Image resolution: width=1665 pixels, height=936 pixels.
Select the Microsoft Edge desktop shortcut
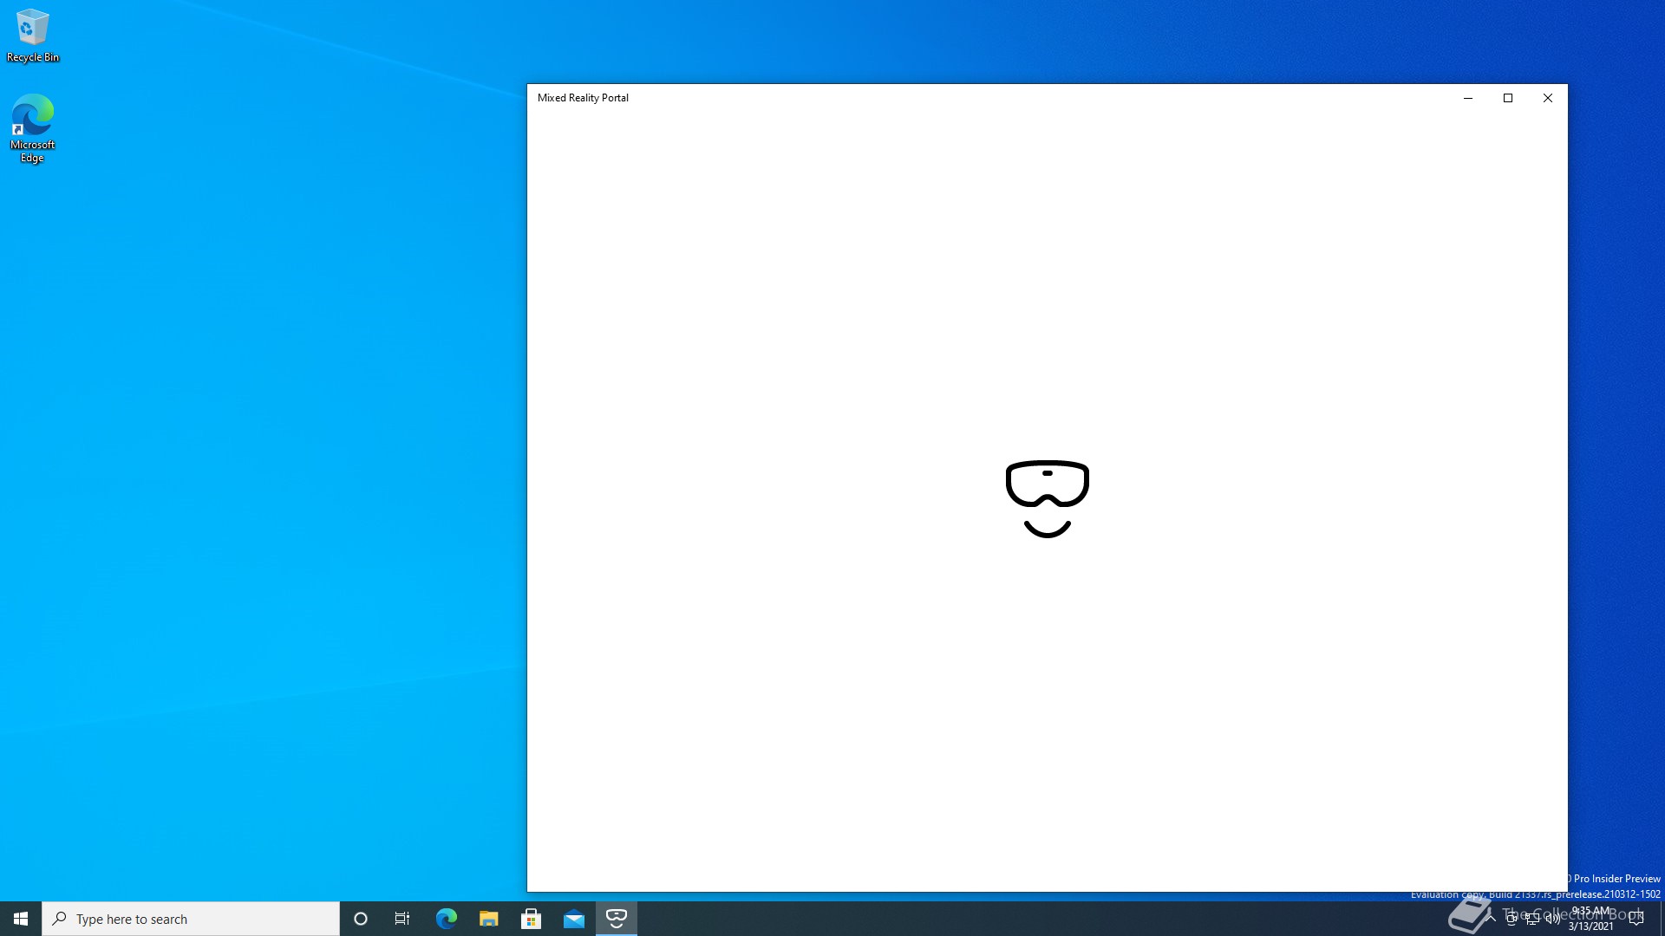coord(33,128)
